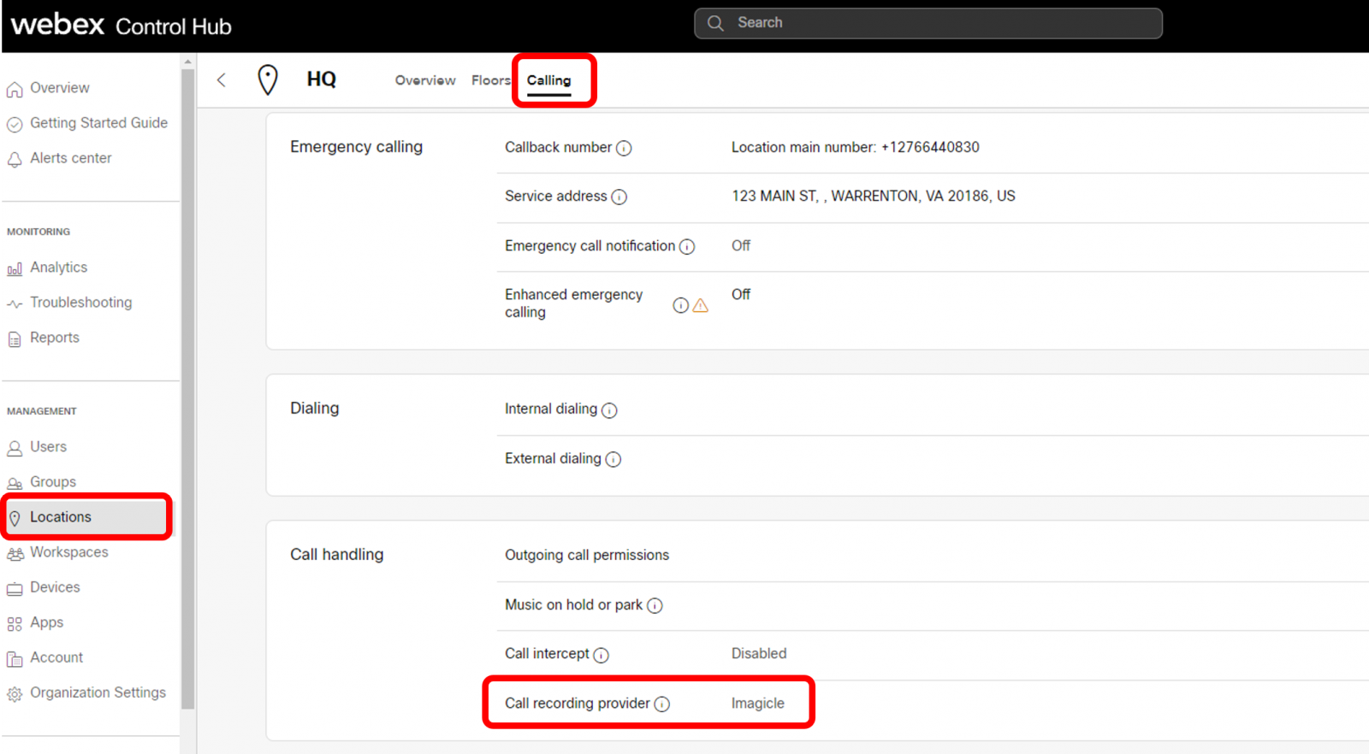The width and height of the screenshot is (1369, 754).
Task: Click the info icon next to Music on hold
Action: (655, 606)
